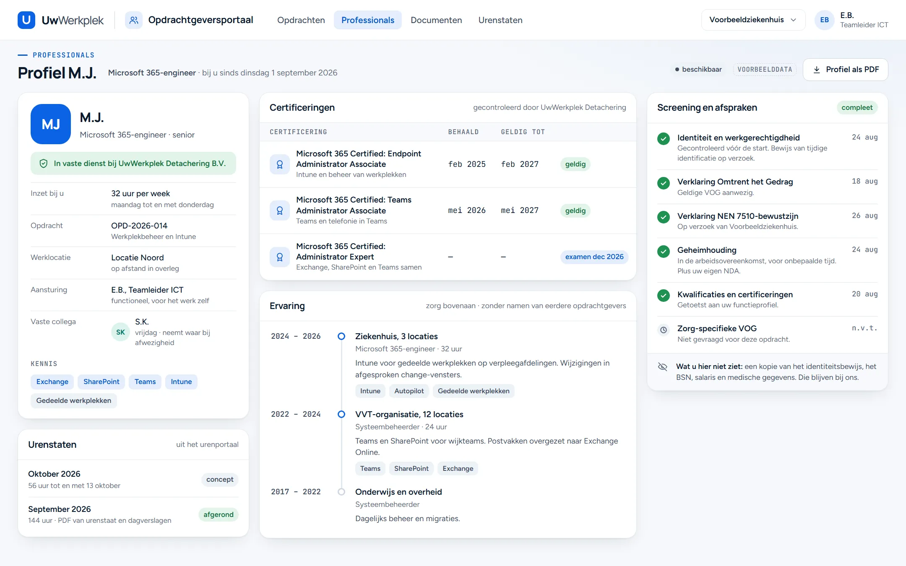Open the Urenstaten tab

500,20
